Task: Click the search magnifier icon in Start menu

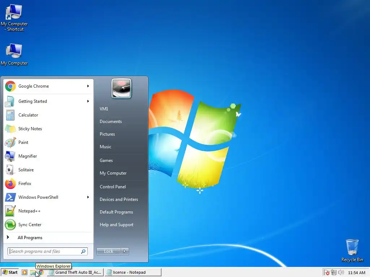Action: click(x=83, y=251)
